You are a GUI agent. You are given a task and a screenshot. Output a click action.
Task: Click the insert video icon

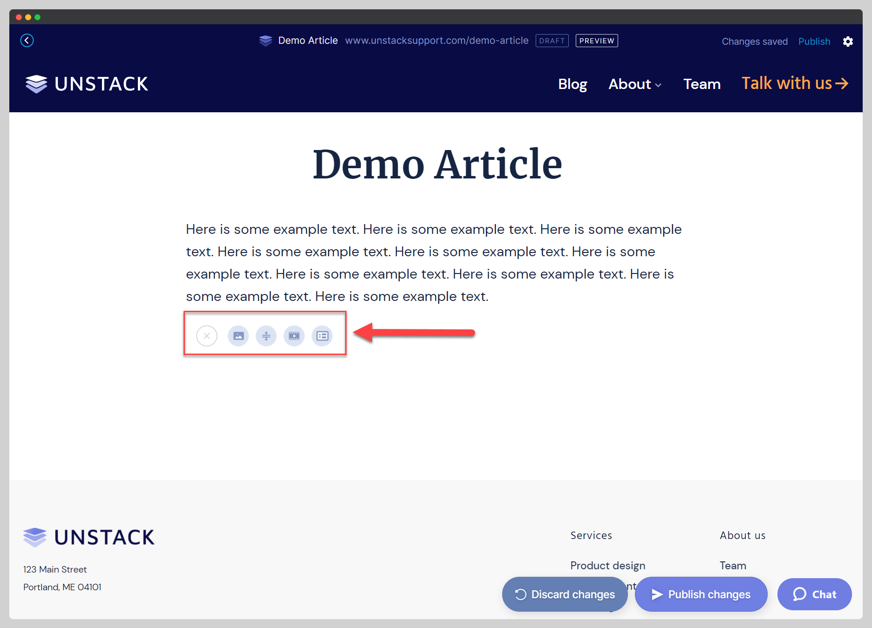[x=294, y=336]
